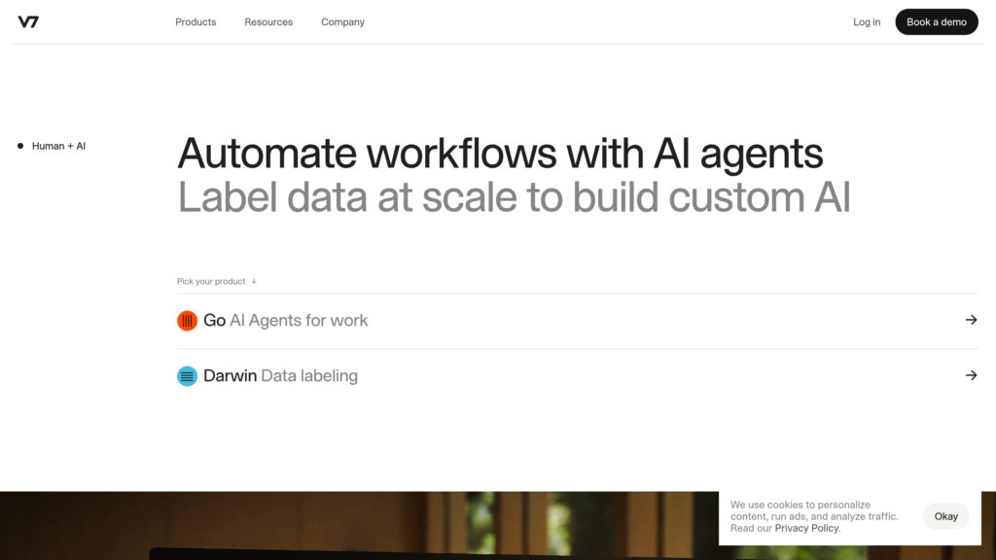Click the blue Darwin product icon
The height and width of the screenshot is (560, 996).
click(x=188, y=376)
